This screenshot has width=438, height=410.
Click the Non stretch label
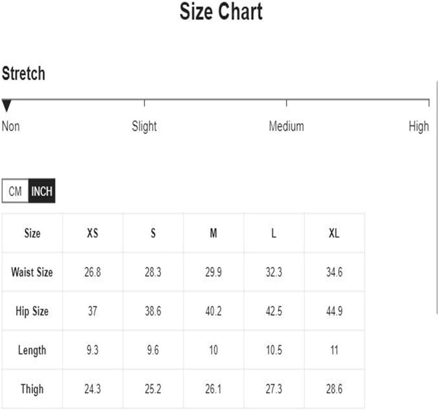coord(10,126)
